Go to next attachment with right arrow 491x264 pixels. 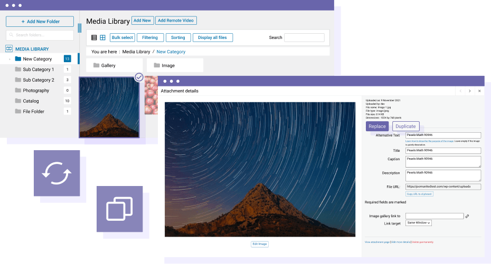coord(470,91)
